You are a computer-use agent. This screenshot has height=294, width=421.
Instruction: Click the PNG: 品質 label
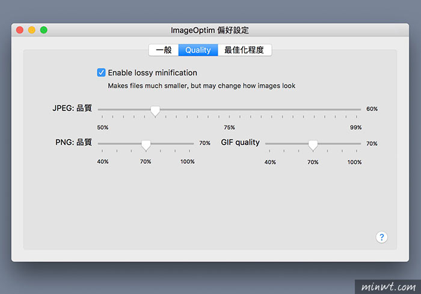pyautogui.click(x=73, y=142)
